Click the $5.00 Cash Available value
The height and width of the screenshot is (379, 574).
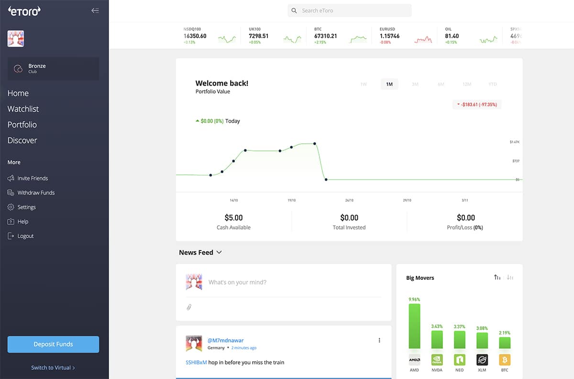pyautogui.click(x=233, y=218)
